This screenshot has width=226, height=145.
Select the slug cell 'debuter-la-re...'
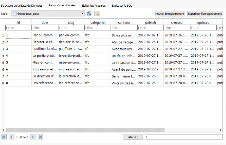point(71,42)
